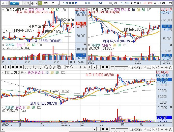Open settings gear on the weekly chart toolbar

pyautogui.click(x=136, y=67)
